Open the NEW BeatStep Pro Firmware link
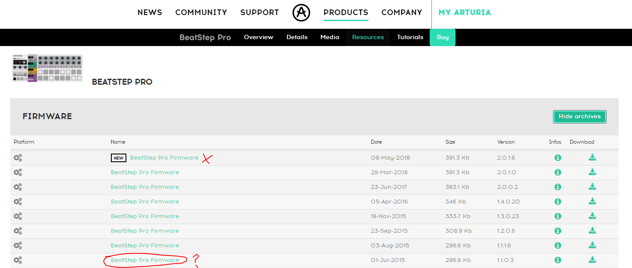Screen dimensions: 632x268 coord(164,158)
